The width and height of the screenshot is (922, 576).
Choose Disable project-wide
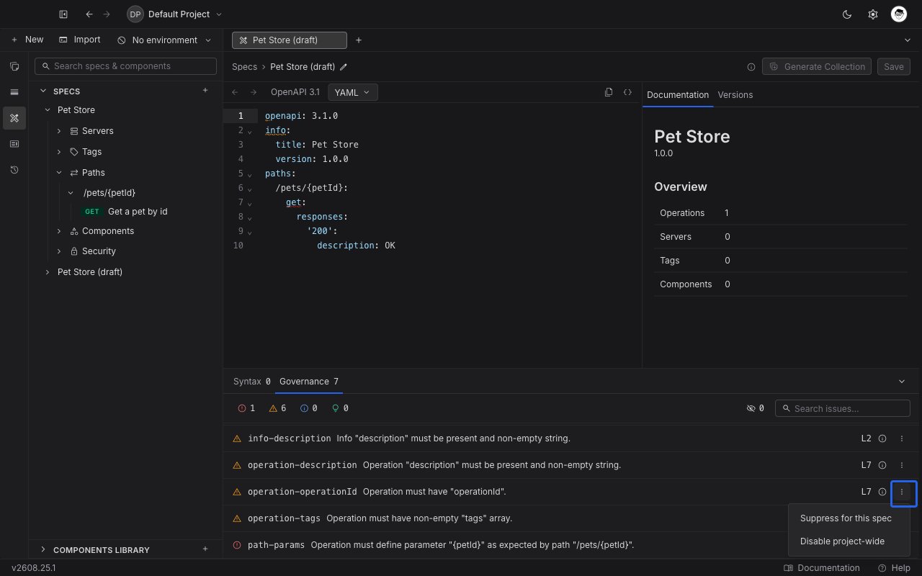point(849,541)
